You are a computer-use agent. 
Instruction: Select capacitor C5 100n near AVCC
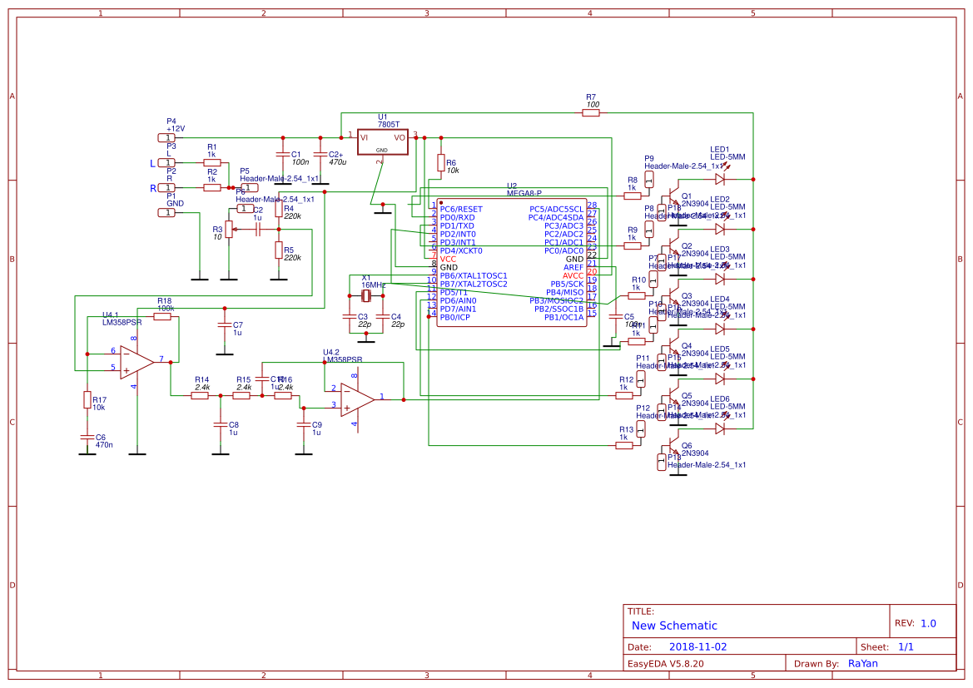click(x=616, y=316)
